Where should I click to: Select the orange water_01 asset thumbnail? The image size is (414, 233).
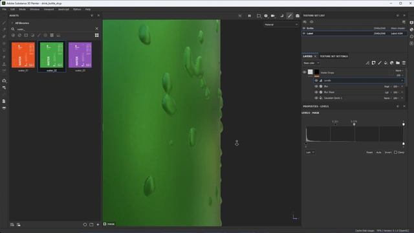[23, 55]
